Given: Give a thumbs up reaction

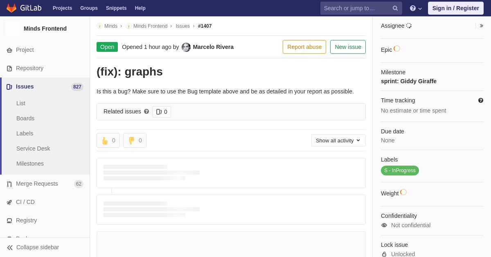Looking at the screenshot, I should tap(108, 140).
